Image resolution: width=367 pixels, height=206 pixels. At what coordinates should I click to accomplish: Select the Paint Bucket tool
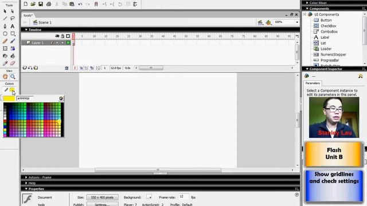coord(13,56)
